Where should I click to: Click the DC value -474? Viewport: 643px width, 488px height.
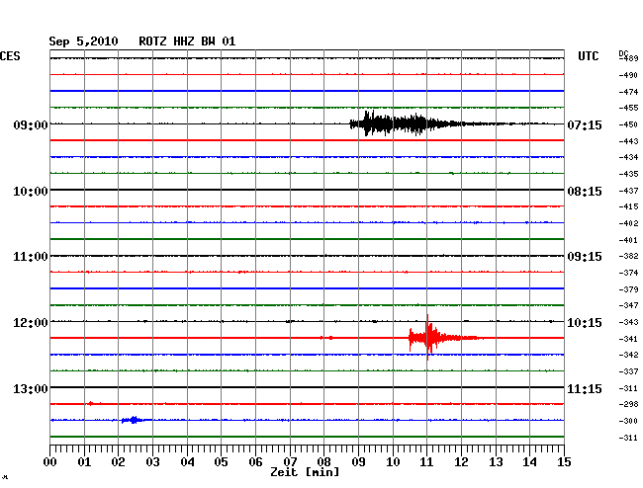click(x=628, y=92)
